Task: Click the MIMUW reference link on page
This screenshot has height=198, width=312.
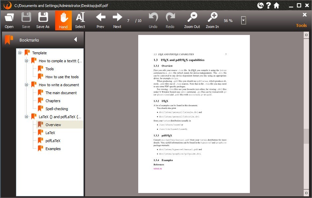Action: [x=158, y=169]
